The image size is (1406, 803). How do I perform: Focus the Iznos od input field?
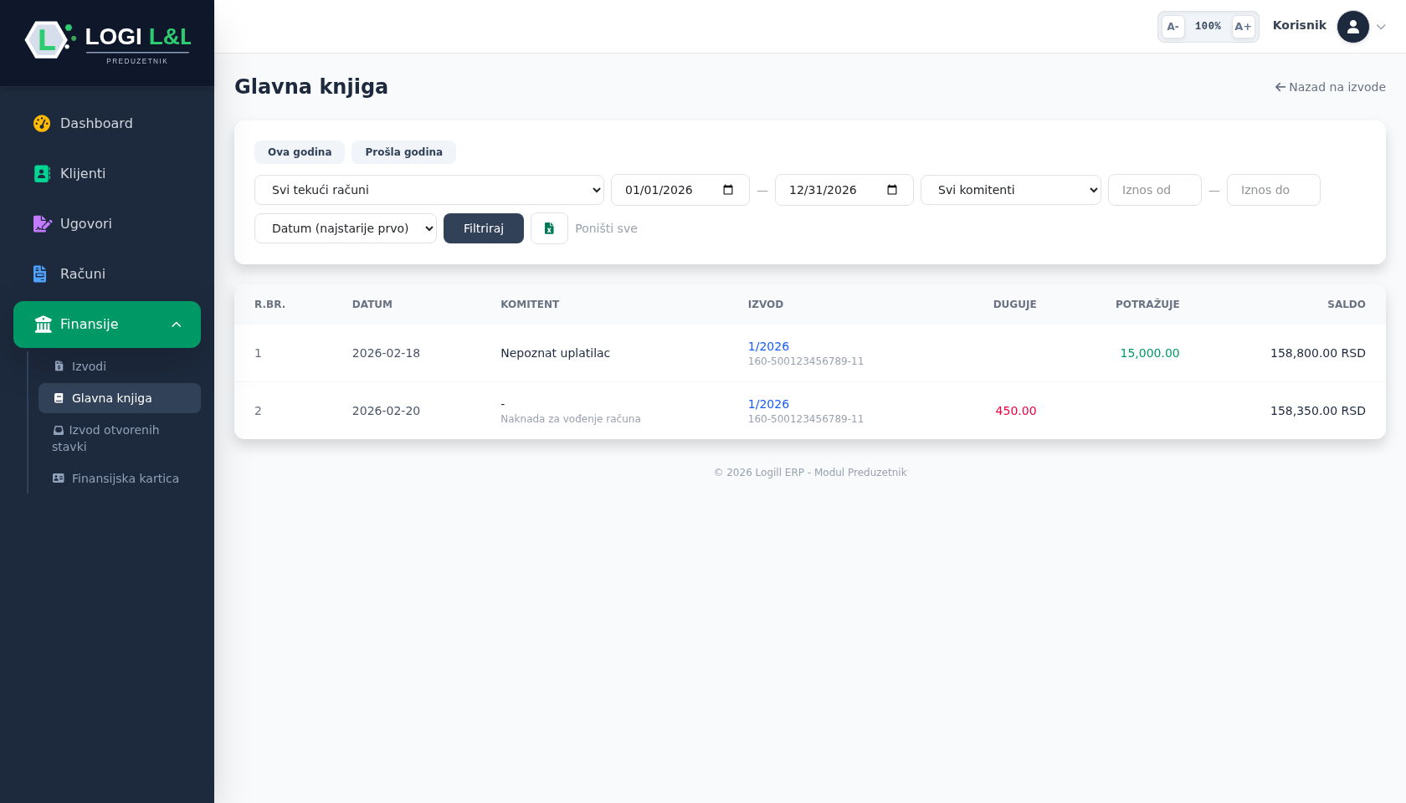pyautogui.click(x=1155, y=190)
